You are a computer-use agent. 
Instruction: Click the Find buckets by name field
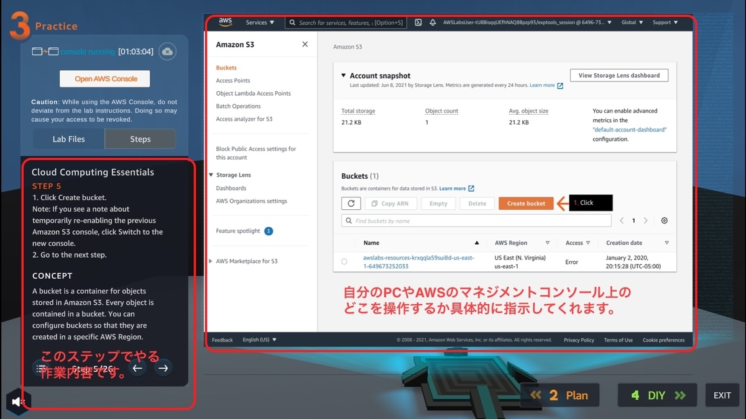(x=476, y=220)
